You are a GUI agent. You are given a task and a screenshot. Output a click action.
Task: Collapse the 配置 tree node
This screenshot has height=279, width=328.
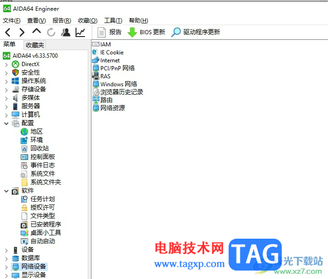(x=6, y=123)
